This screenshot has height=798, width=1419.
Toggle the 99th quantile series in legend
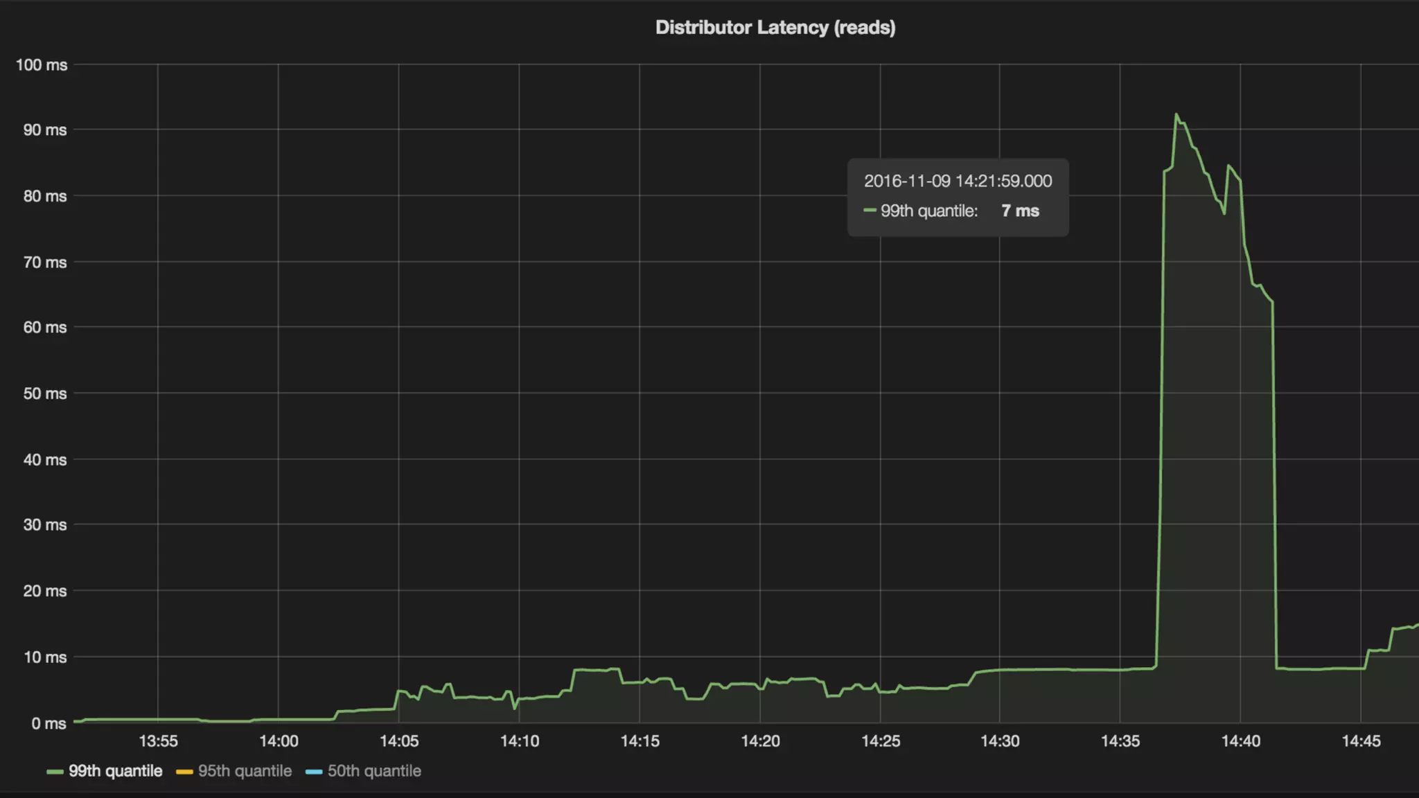coord(115,771)
